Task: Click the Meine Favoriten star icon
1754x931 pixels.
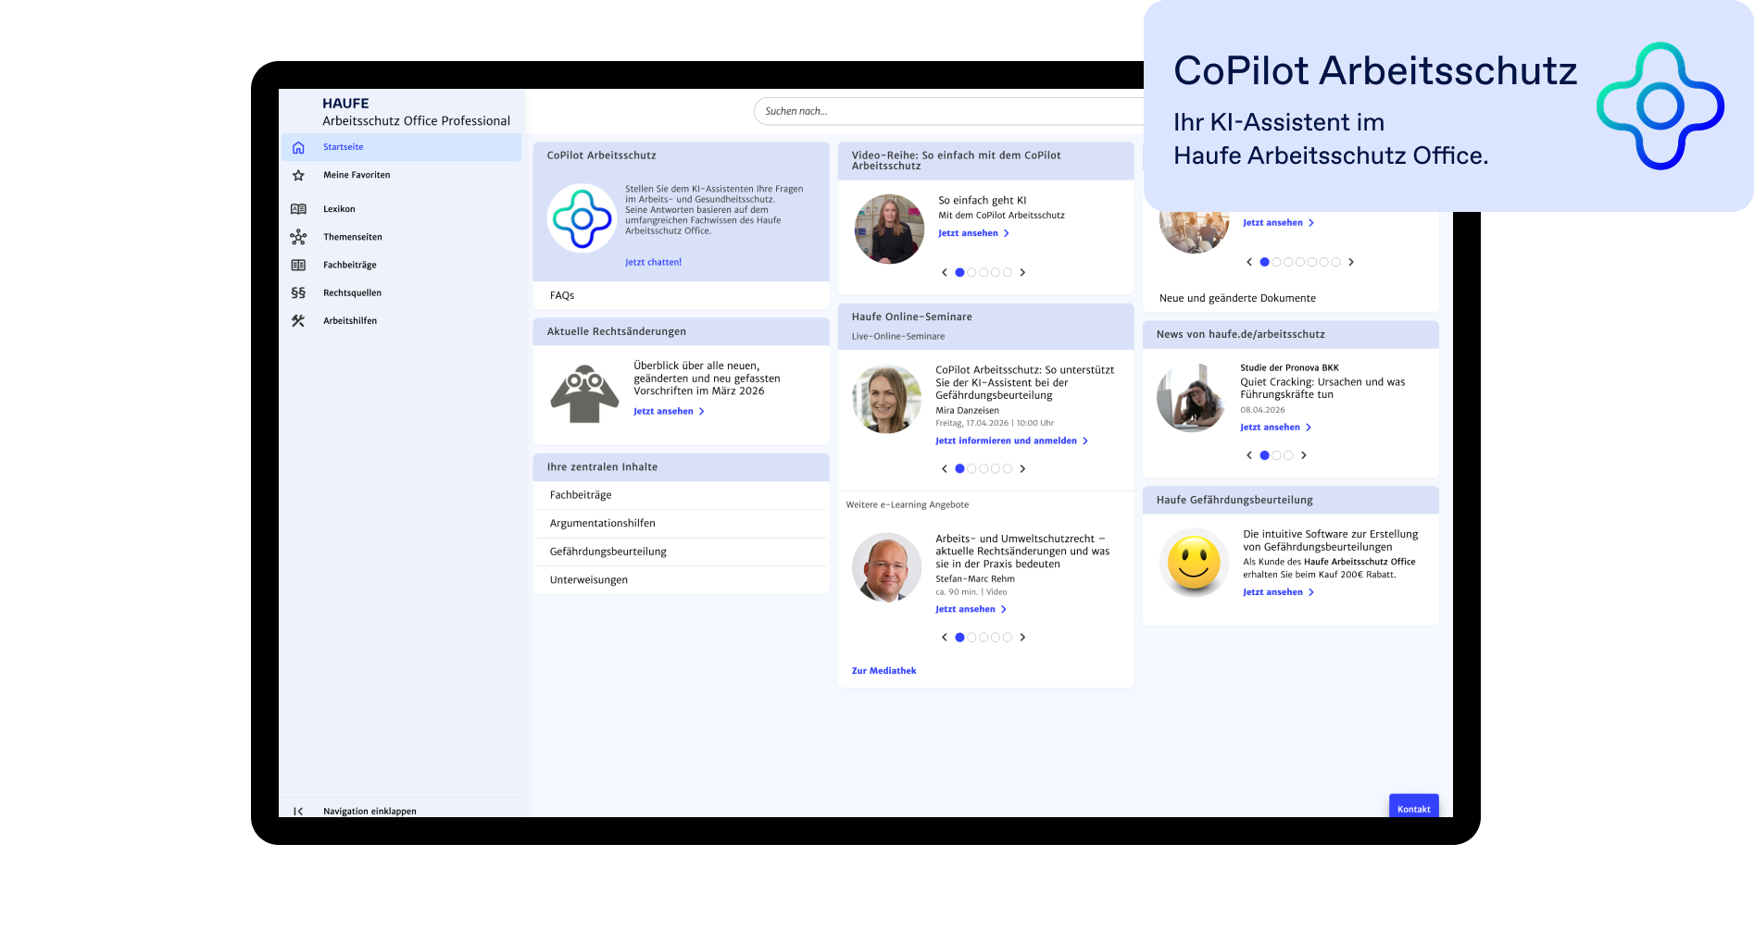Action: click(x=298, y=175)
